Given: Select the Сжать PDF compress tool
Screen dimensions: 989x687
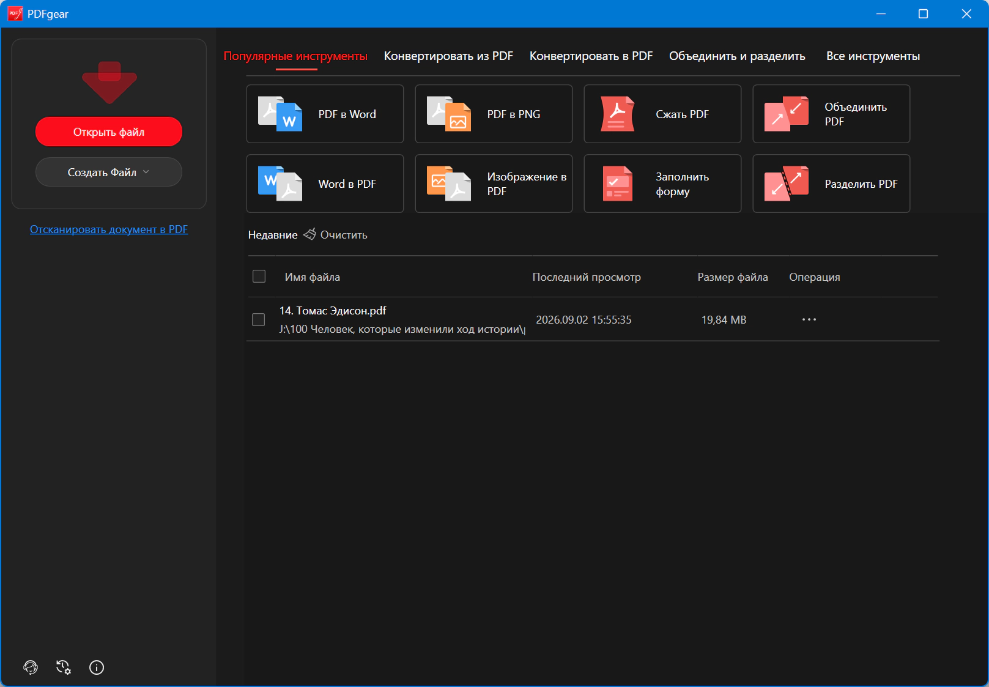Looking at the screenshot, I should pyautogui.click(x=662, y=114).
